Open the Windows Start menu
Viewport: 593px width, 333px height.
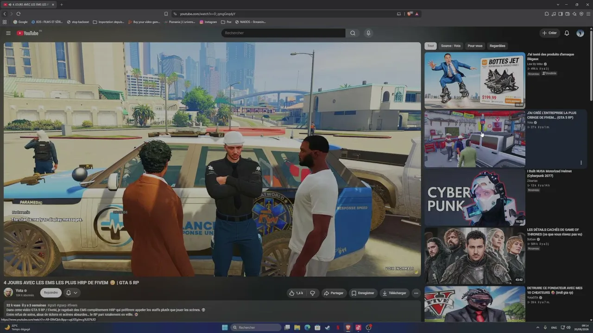(x=225, y=327)
